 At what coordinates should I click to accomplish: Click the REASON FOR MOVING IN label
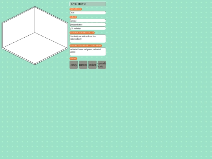click(x=82, y=33)
